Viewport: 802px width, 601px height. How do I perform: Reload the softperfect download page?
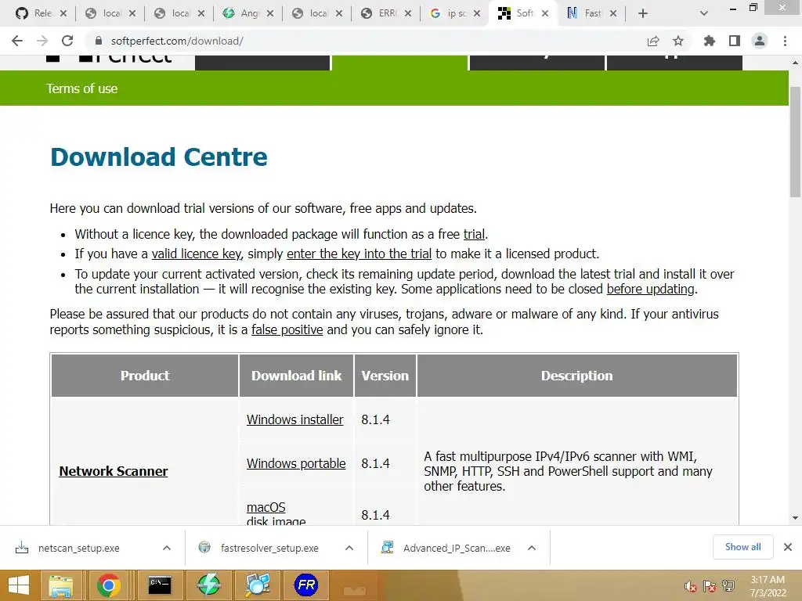67,41
